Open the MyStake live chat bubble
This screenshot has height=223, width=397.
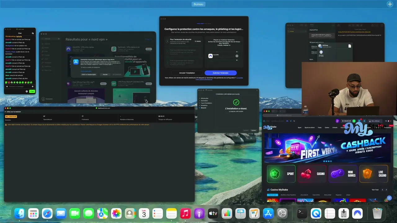click(389, 198)
